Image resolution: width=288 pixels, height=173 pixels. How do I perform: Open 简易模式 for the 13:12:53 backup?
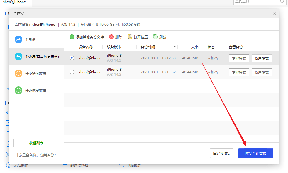[x=262, y=58]
